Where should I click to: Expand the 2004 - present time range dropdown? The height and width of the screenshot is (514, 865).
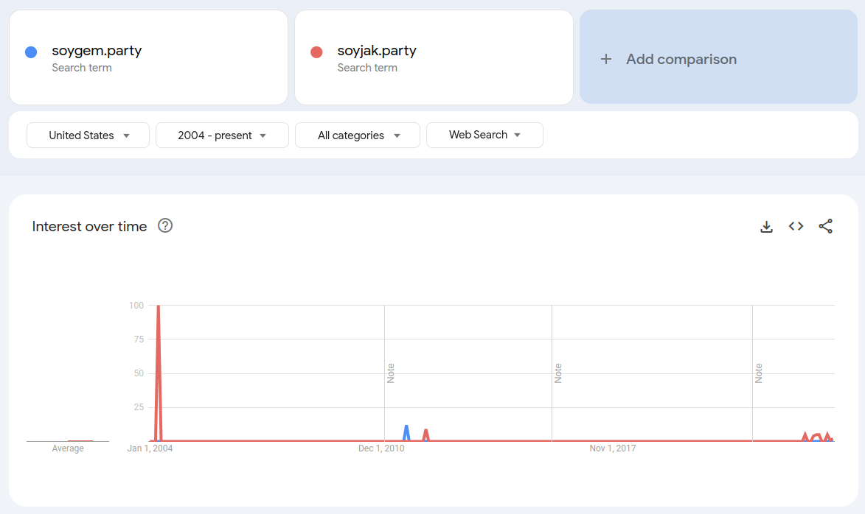point(222,135)
